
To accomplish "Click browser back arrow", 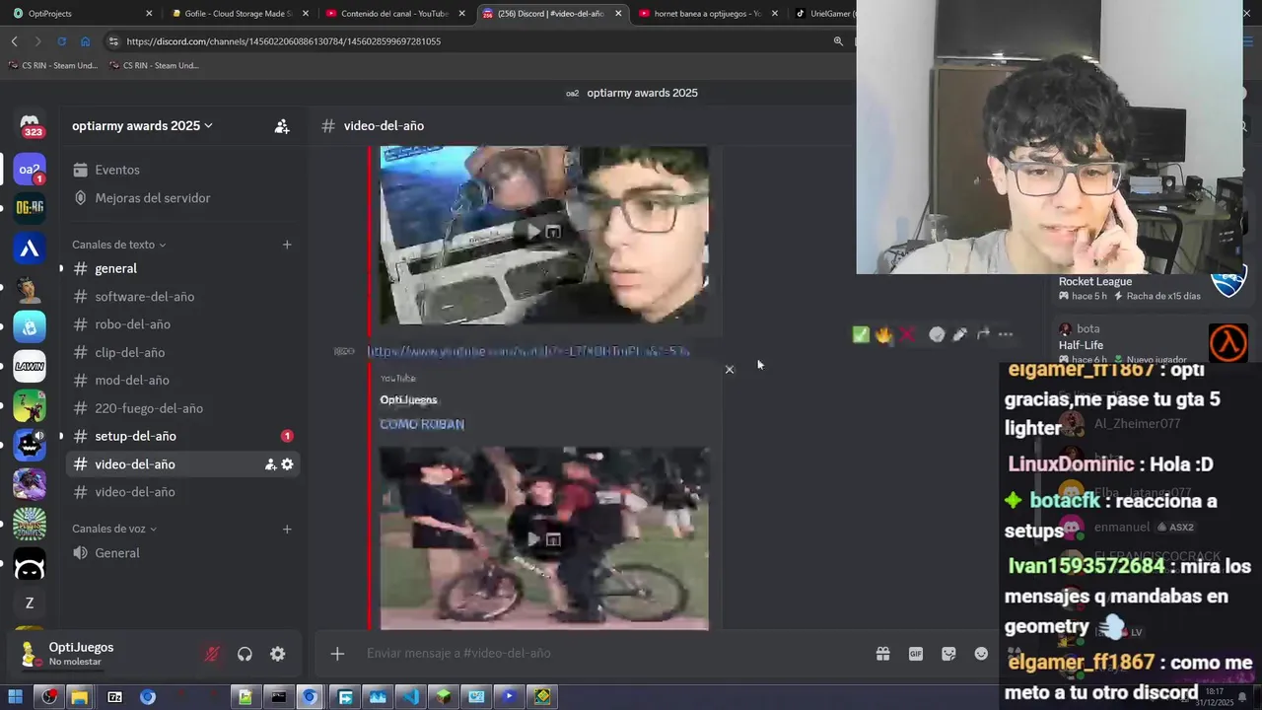I will (14, 41).
